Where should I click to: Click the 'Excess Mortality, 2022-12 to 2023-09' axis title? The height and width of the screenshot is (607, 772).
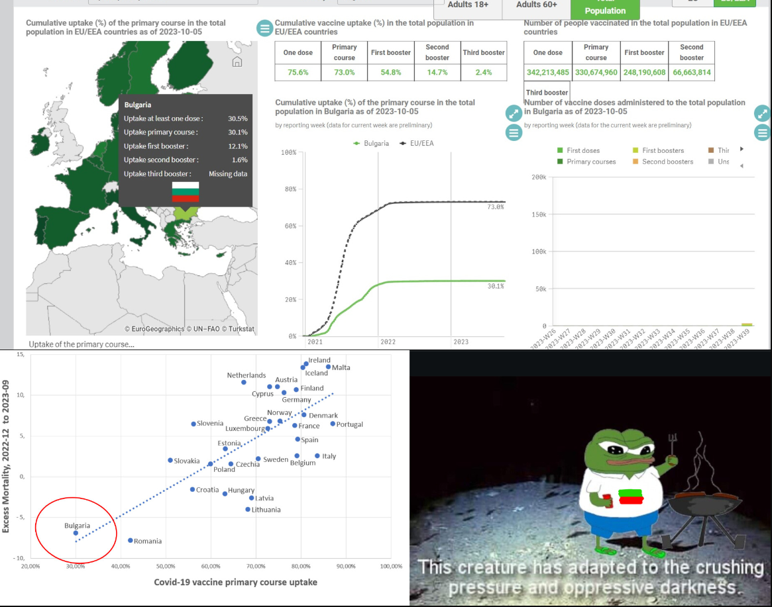[6, 456]
